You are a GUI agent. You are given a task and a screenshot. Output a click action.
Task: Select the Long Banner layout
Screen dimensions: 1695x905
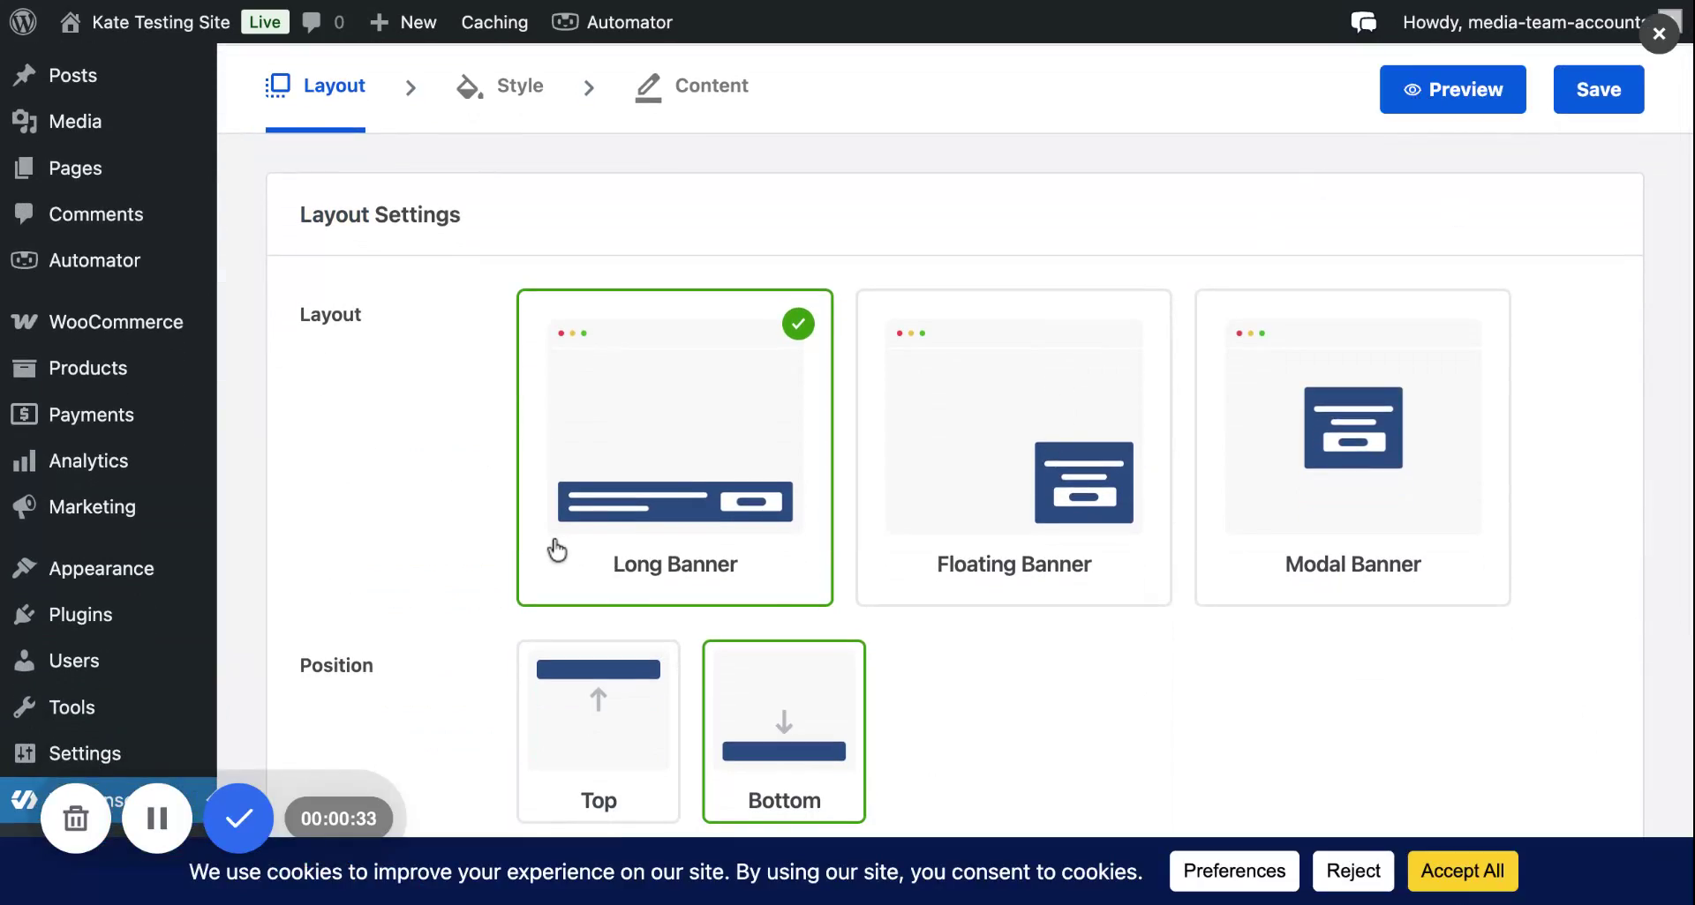click(674, 447)
